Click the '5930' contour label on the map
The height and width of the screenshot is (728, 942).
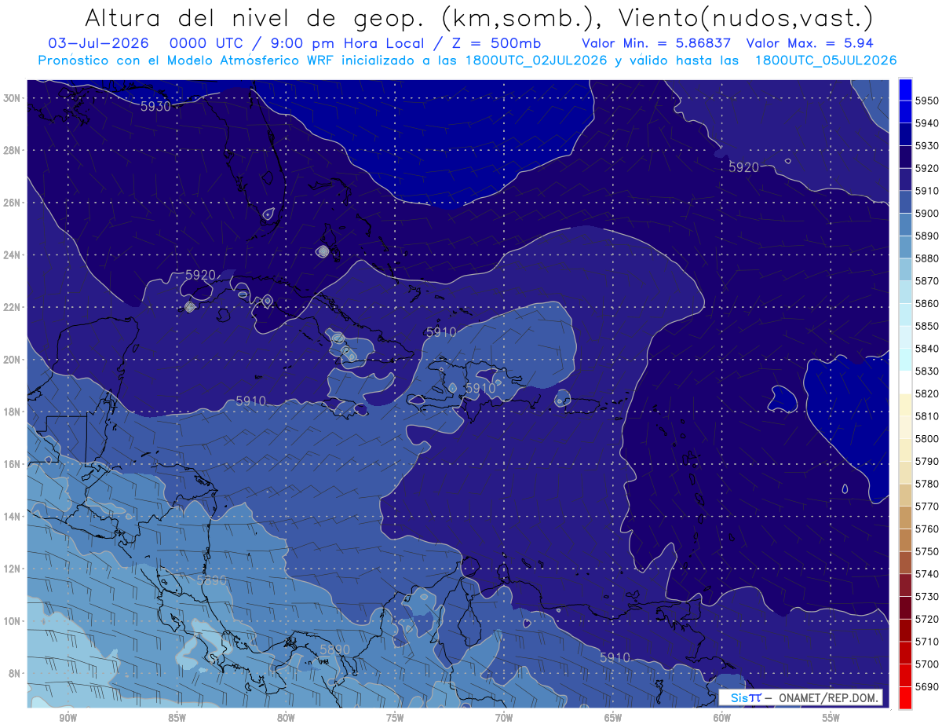[x=155, y=106]
